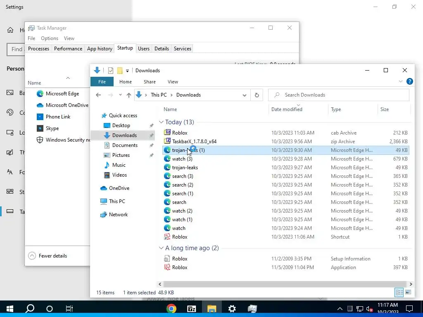Click the Search Downloads field
Image resolution: width=423 pixels, height=317 pixels.
[339, 95]
